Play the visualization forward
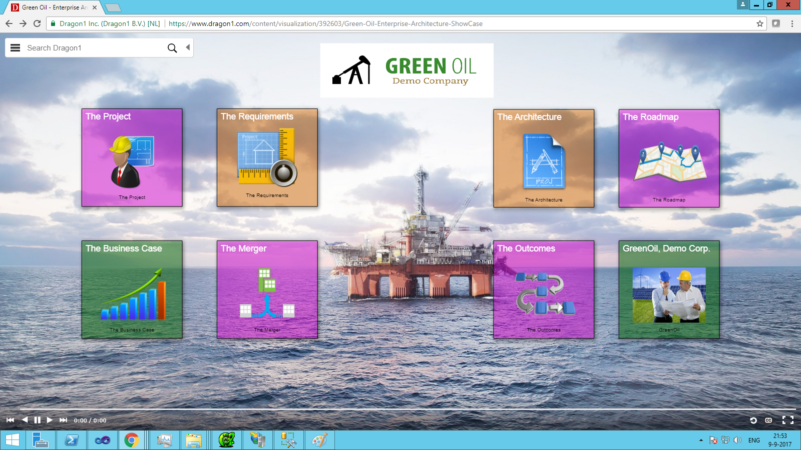 pos(50,420)
